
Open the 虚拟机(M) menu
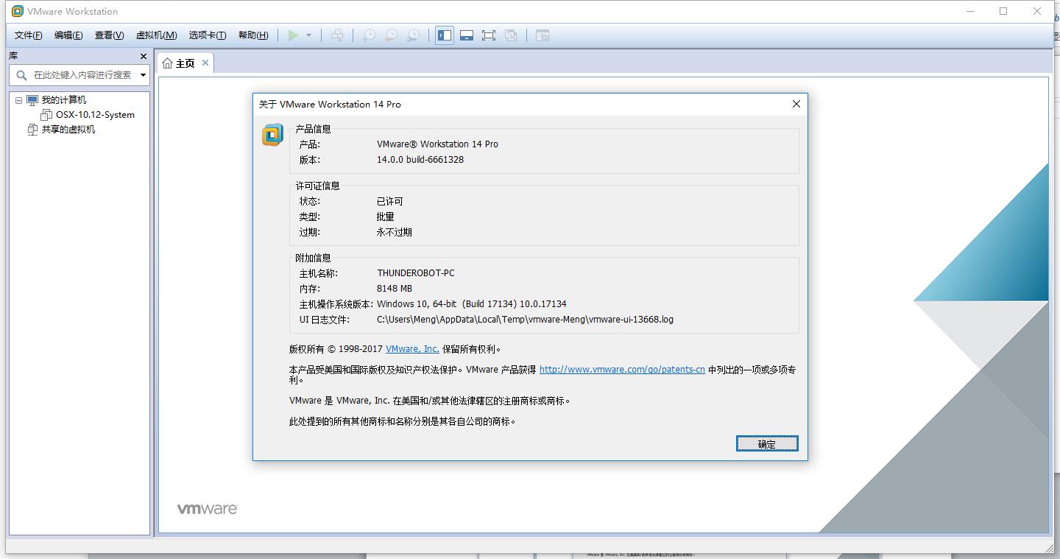tap(156, 35)
